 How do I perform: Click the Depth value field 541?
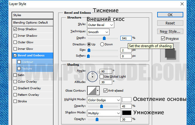click(126, 38)
